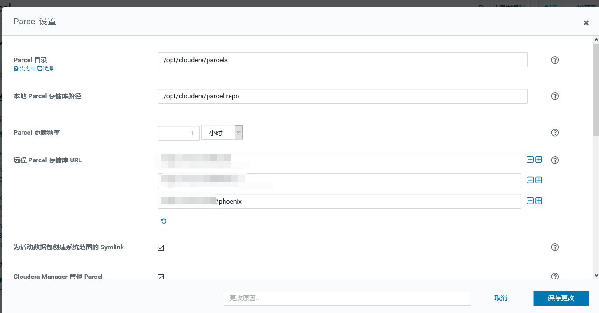Screen dimensions: 599x313
Task: Click 取消 to discard changes
Action: point(501,298)
